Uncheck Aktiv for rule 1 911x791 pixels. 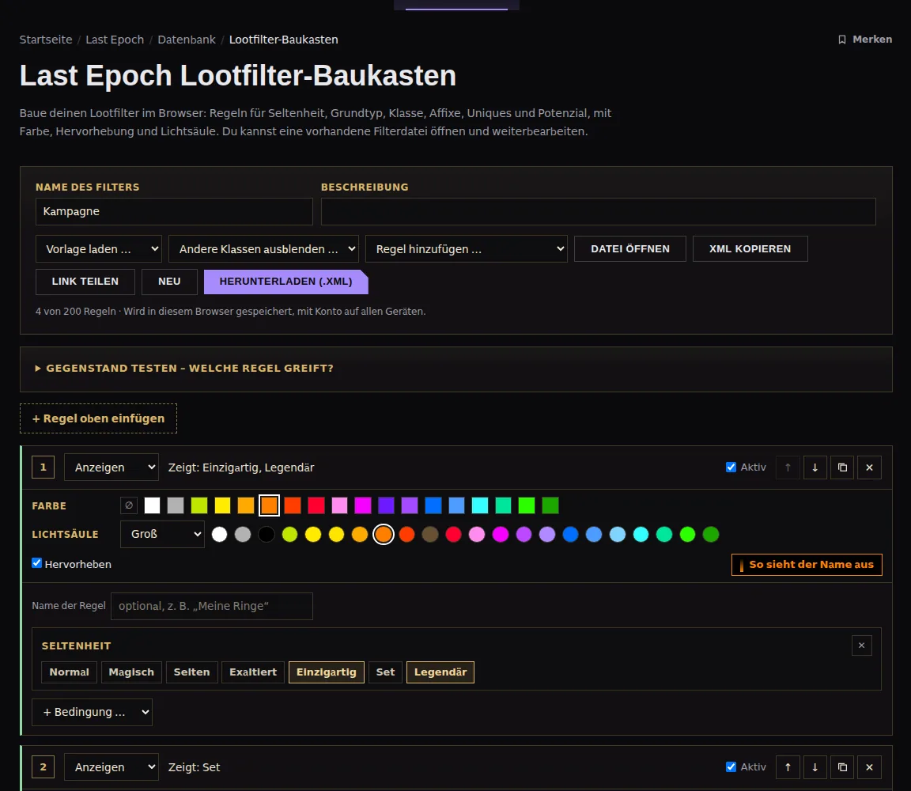click(731, 467)
